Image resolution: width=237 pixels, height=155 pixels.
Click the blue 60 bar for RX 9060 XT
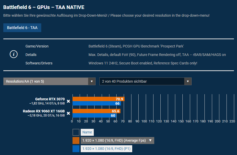[95, 115]
